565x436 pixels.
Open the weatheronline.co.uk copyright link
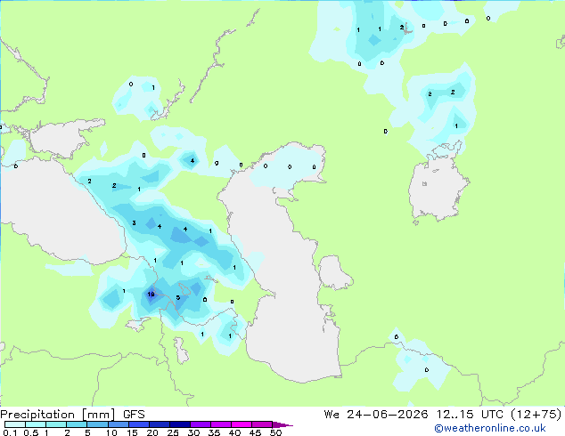490,428
